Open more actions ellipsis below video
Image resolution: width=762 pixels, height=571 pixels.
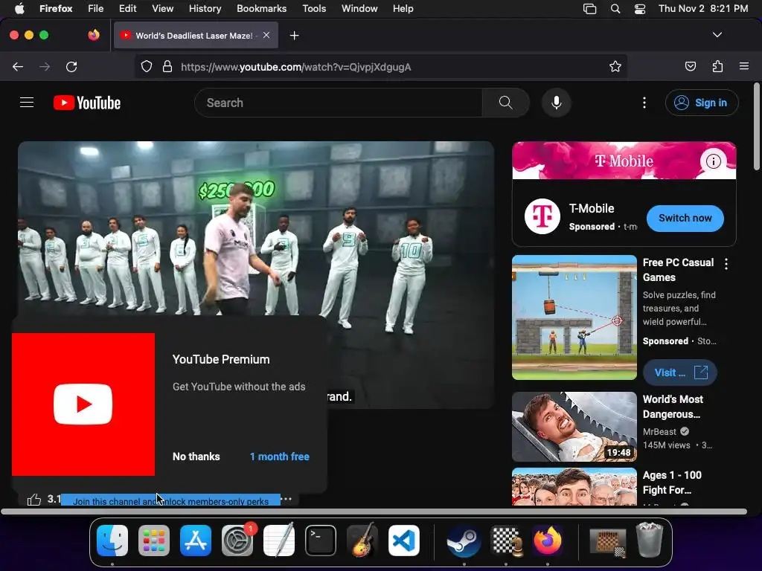pyautogui.click(x=286, y=499)
